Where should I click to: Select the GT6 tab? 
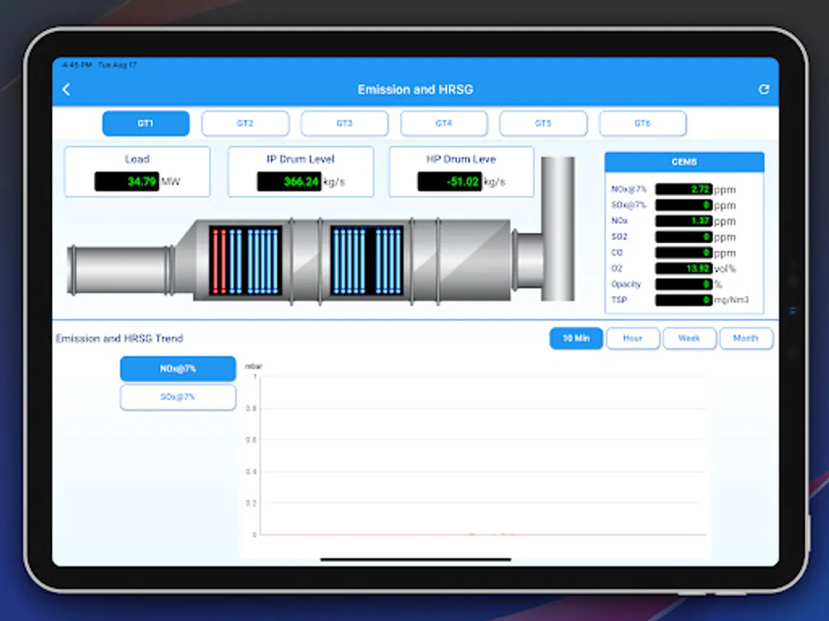point(642,124)
